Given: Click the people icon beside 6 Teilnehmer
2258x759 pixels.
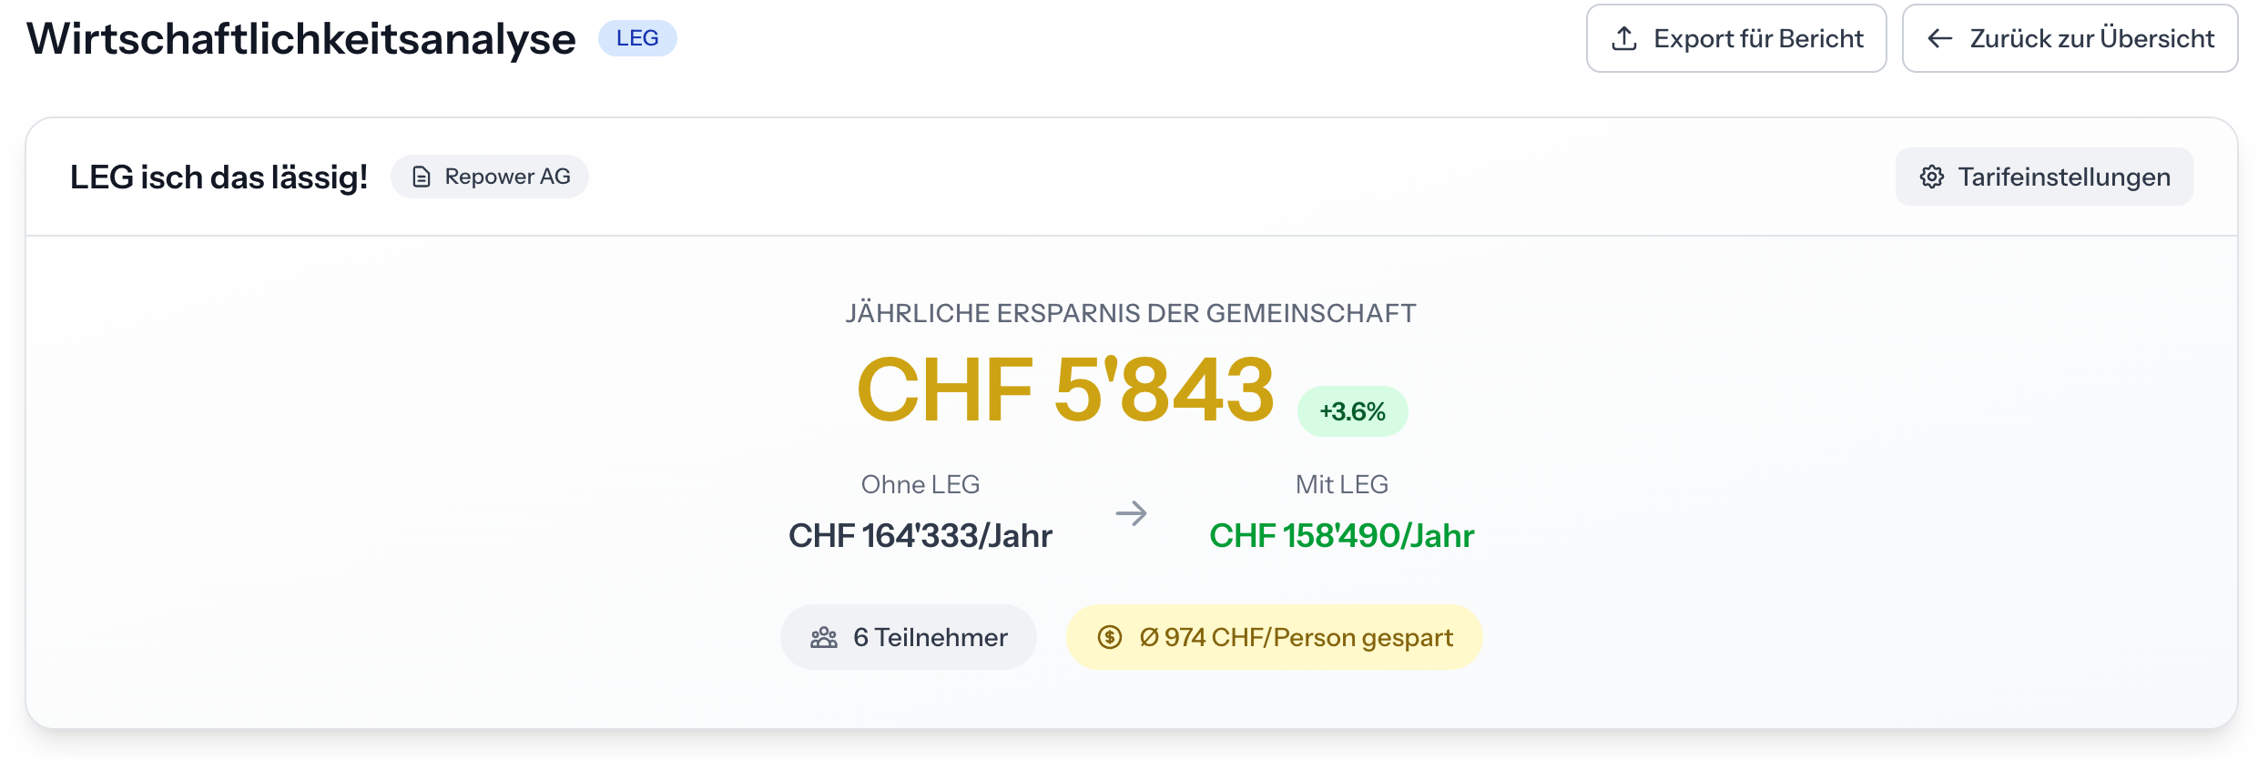Looking at the screenshot, I should coord(824,638).
